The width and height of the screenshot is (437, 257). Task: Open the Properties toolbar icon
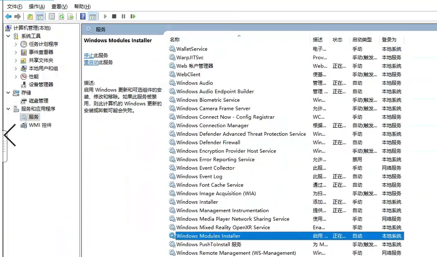tap(52, 17)
